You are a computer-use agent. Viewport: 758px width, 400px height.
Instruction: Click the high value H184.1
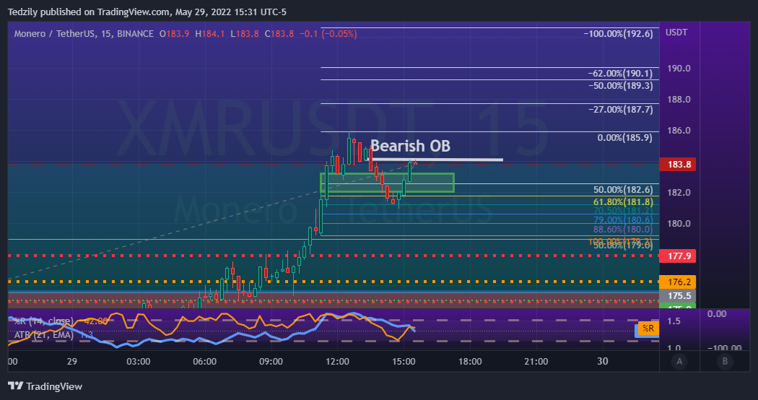coord(210,34)
